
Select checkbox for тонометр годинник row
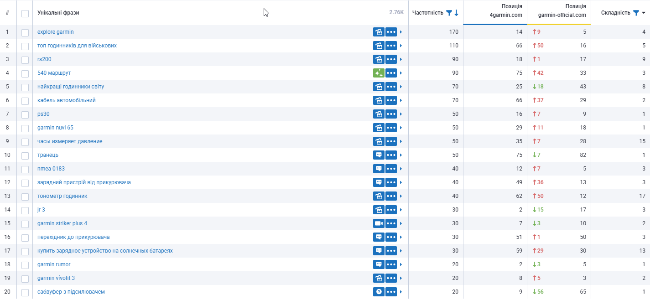coord(25,197)
